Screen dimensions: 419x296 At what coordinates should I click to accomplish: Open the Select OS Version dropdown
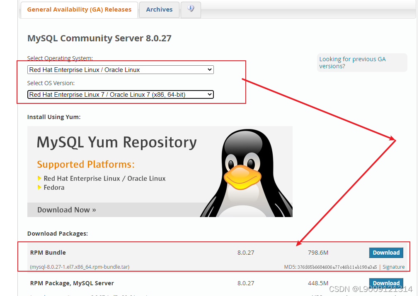(120, 94)
